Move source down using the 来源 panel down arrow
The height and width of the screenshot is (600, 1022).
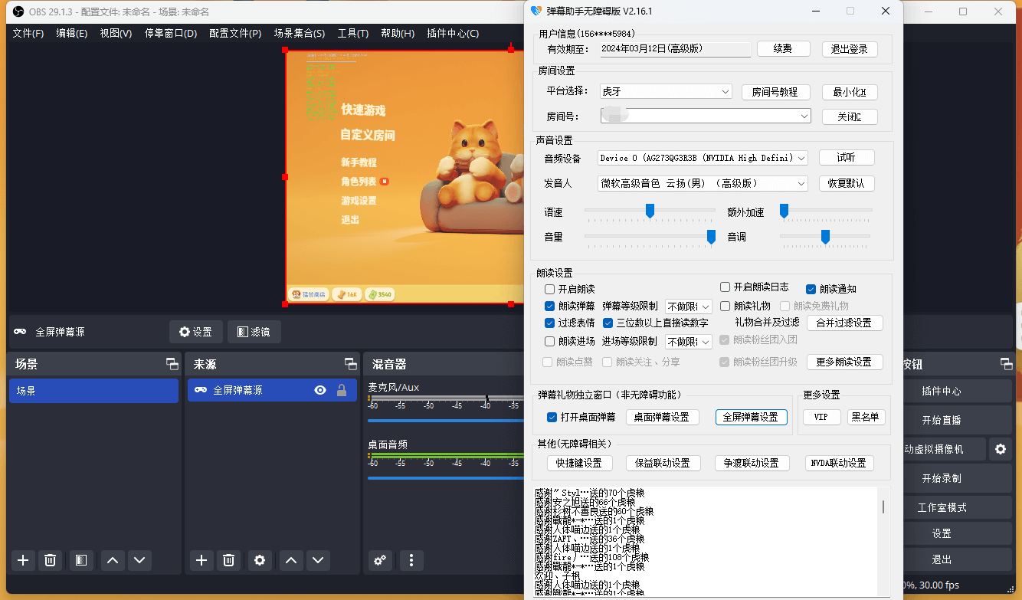pos(318,560)
